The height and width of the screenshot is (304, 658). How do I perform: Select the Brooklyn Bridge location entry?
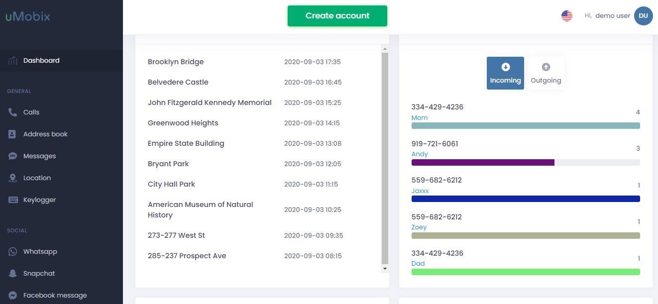pos(176,62)
